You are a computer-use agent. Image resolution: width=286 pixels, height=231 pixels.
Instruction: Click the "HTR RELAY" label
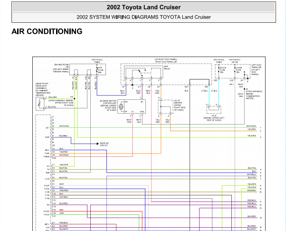click(166, 67)
